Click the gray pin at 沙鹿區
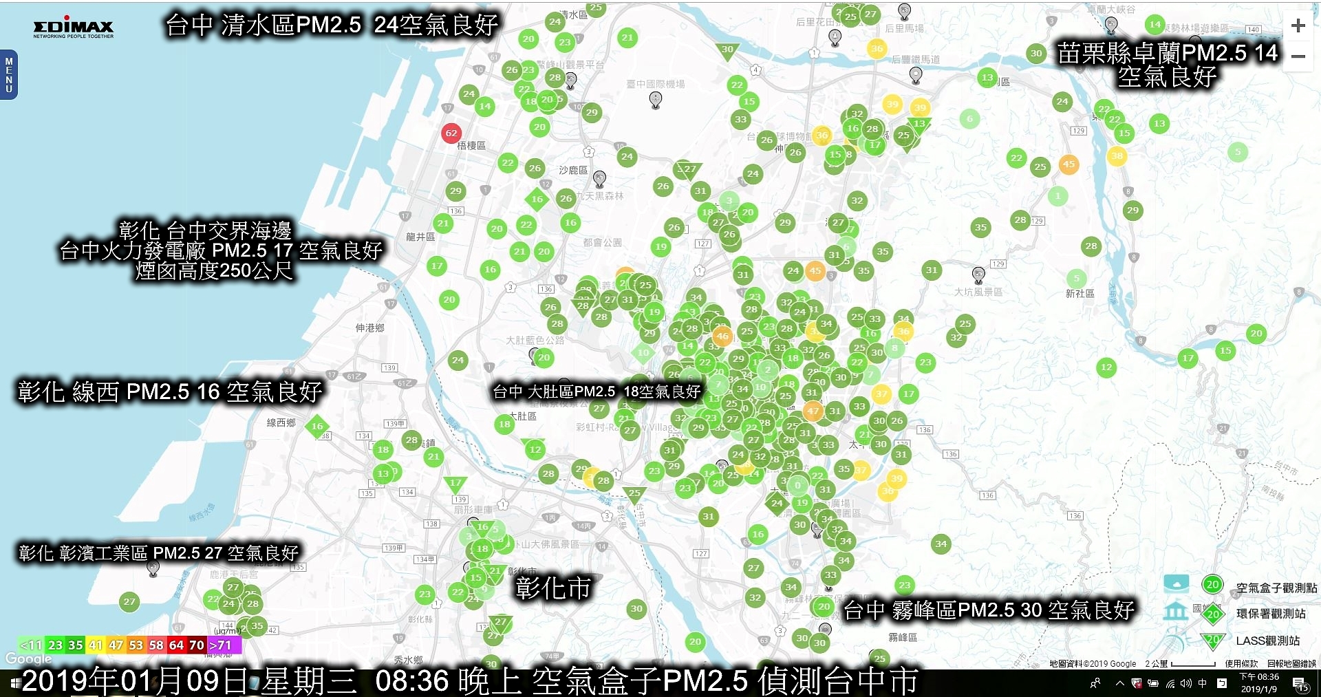Screen dimensions: 1321x697 pos(600,179)
